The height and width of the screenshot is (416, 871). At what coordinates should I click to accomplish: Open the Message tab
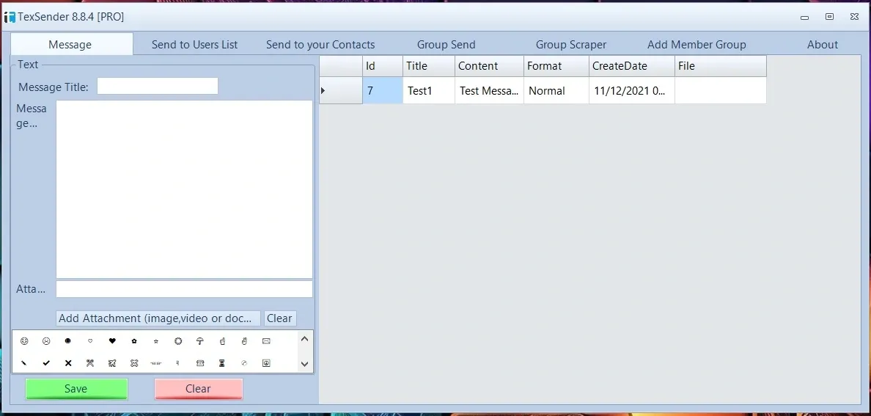click(x=72, y=45)
